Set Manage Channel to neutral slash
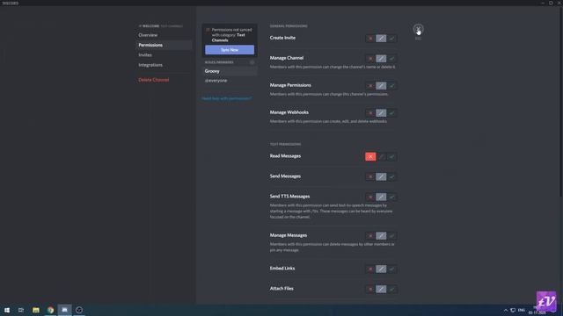 (381, 59)
